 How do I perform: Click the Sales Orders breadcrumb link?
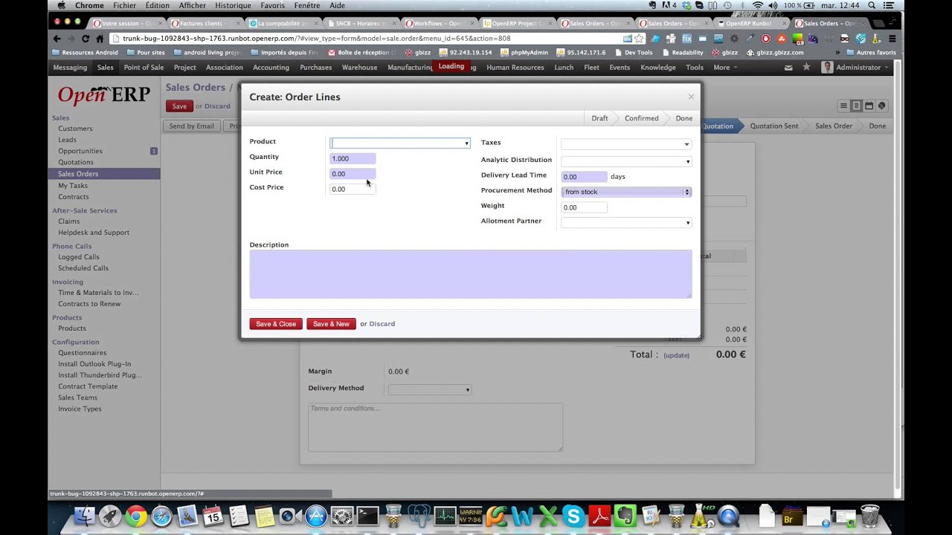pyautogui.click(x=195, y=87)
